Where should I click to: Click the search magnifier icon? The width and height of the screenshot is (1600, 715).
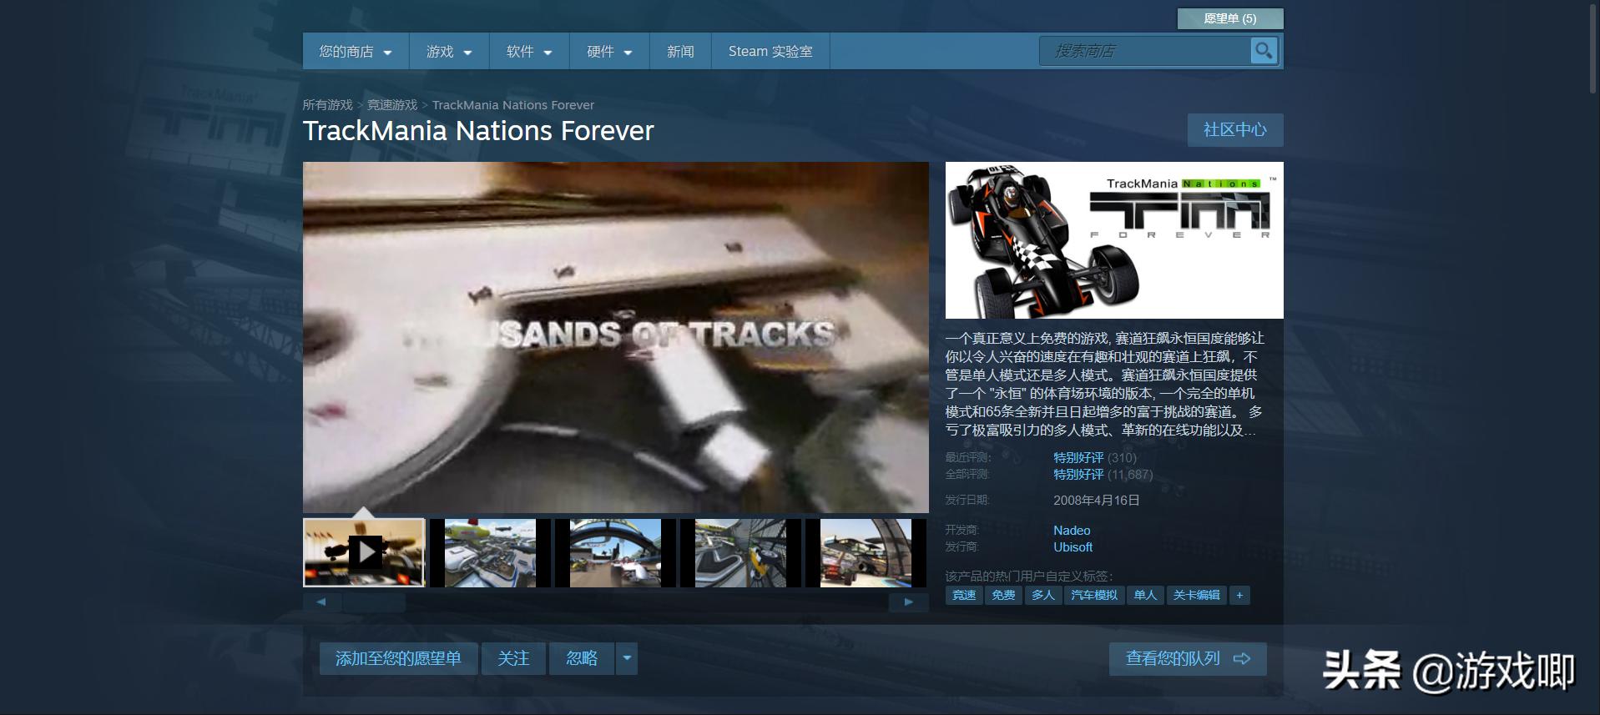[x=1264, y=51]
